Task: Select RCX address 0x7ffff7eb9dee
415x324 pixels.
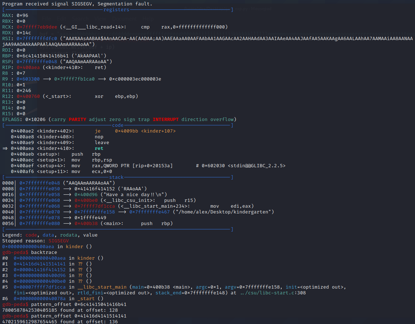Action: pos(37,27)
